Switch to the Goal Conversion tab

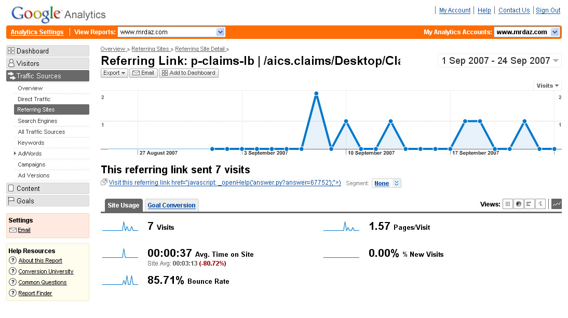[171, 205]
